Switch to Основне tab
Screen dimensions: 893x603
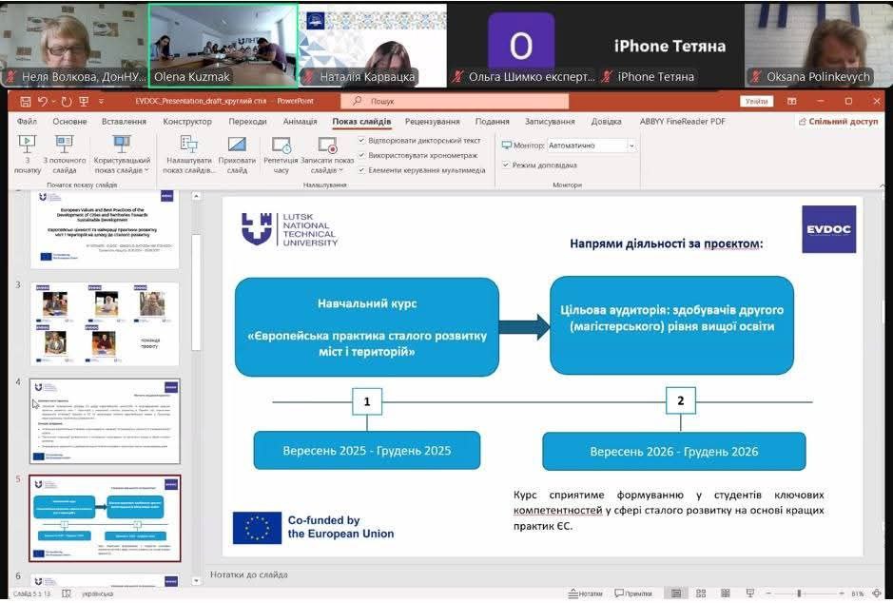point(69,122)
